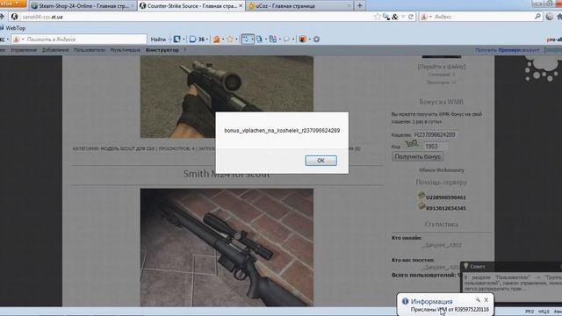The width and height of the screenshot is (562, 316).
Task: Open the address bar history dropdown arrow
Action: (403, 17)
